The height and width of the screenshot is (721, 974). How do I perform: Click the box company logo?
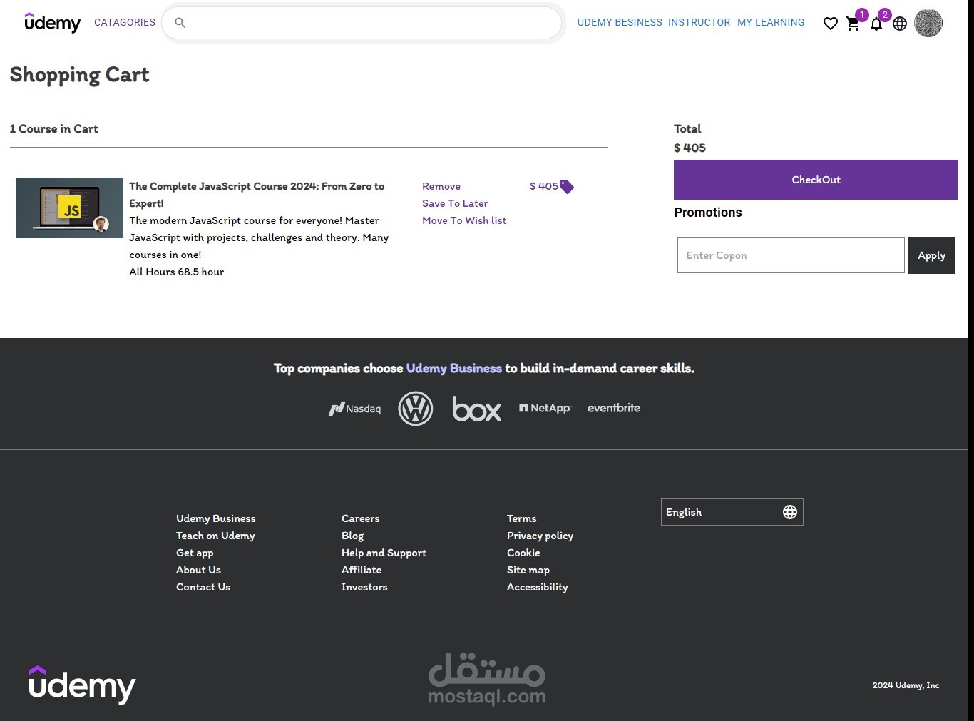point(477,409)
